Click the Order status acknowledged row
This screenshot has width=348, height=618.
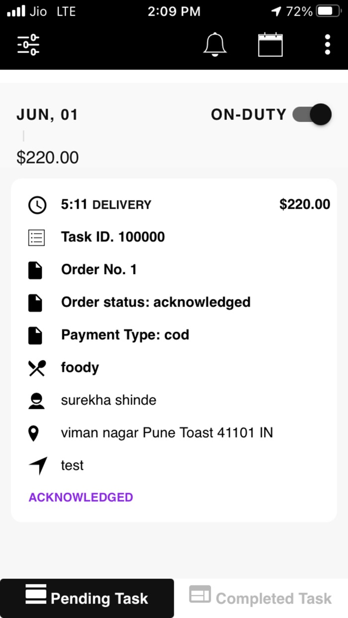pos(155,302)
